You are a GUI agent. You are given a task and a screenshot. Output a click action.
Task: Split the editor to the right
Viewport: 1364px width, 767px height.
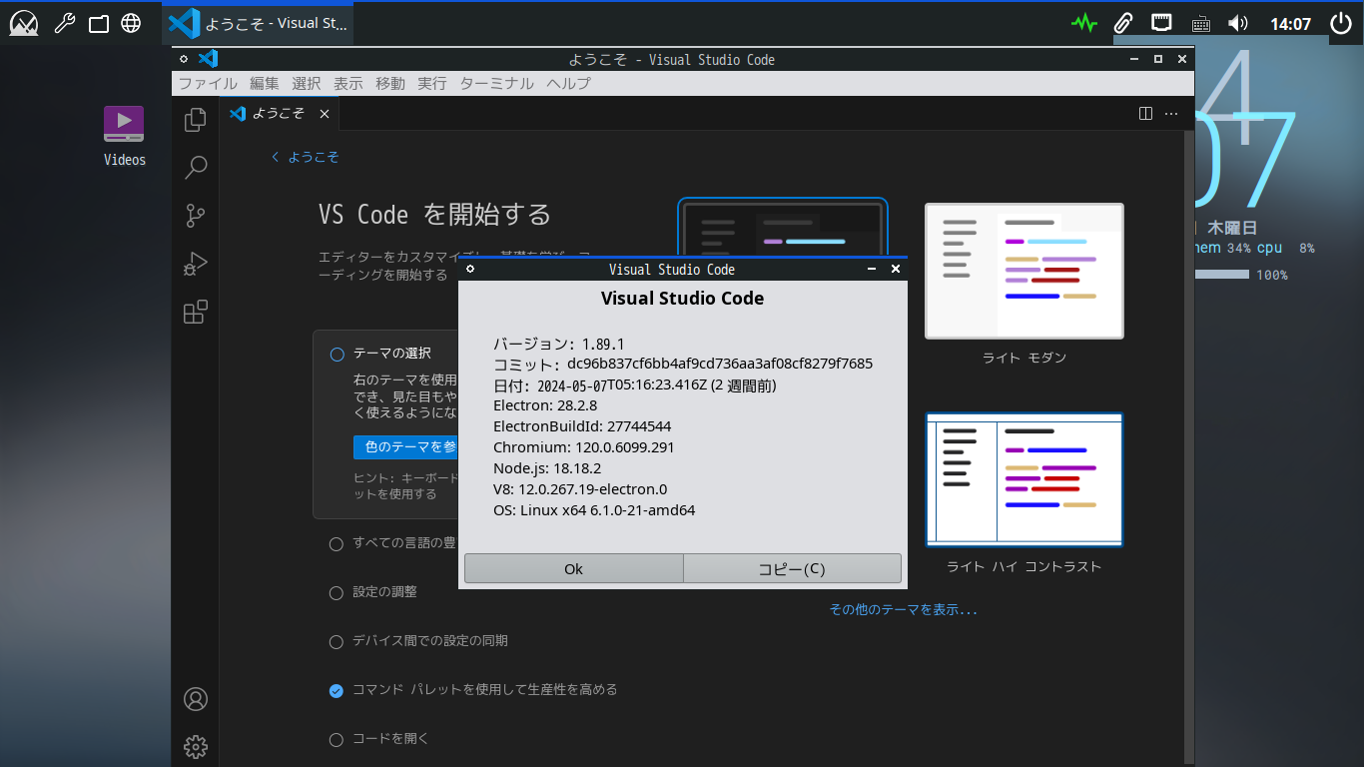point(1146,114)
